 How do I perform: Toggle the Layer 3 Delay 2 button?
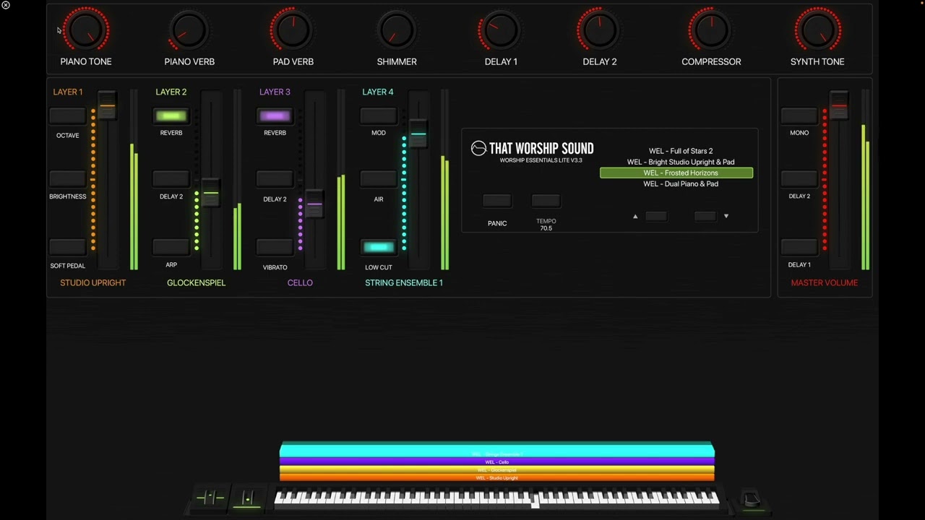(275, 178)
